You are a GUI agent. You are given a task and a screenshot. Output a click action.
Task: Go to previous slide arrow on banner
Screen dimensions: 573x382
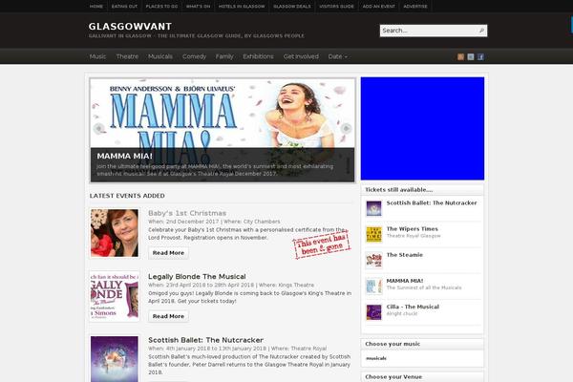(x=98, y=128)
